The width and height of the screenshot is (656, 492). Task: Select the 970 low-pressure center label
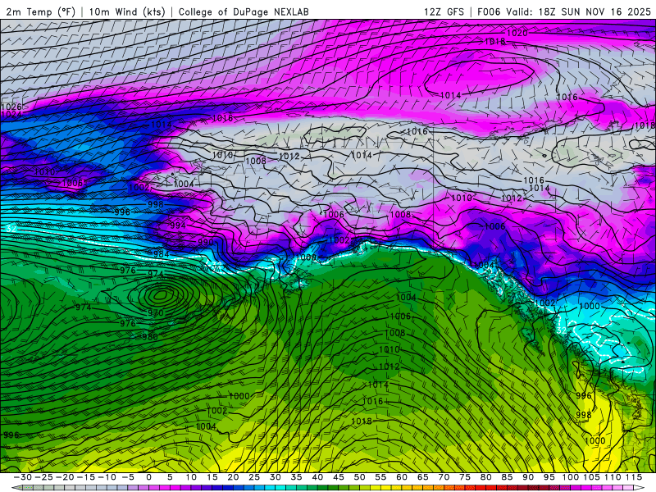coord(155,312)
